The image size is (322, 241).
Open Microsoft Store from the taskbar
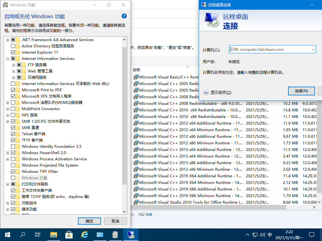69,234
